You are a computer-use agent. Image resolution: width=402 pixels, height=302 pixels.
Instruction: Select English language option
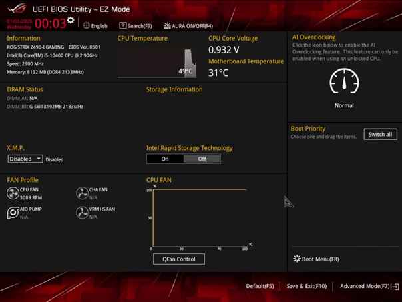[x=99, y=26]
